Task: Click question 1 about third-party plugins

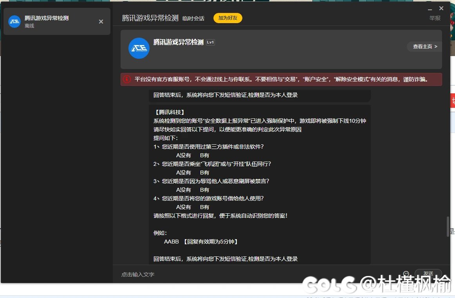Action: [208, 147]
